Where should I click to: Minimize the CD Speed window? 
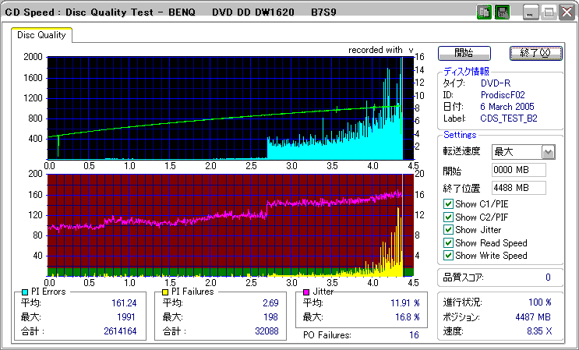[x=531, y=12]
